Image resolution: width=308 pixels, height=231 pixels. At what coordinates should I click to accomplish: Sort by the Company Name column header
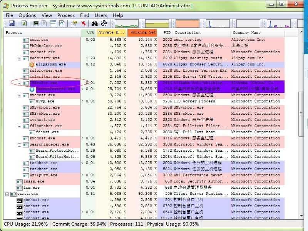click(x=257, y=33)
